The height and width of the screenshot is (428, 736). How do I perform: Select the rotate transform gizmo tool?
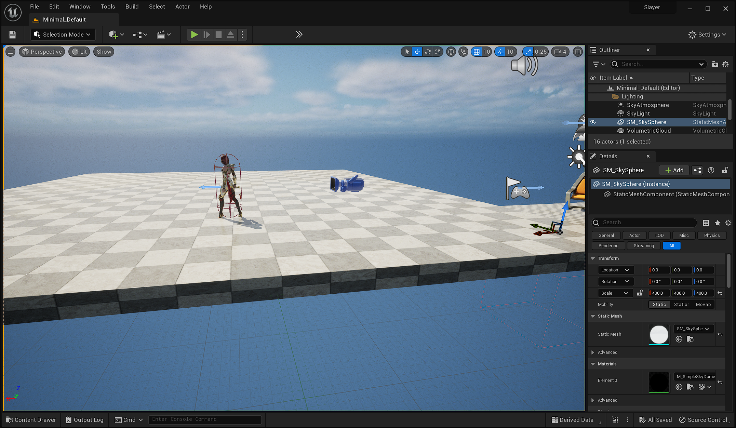(x=427, y=52)
